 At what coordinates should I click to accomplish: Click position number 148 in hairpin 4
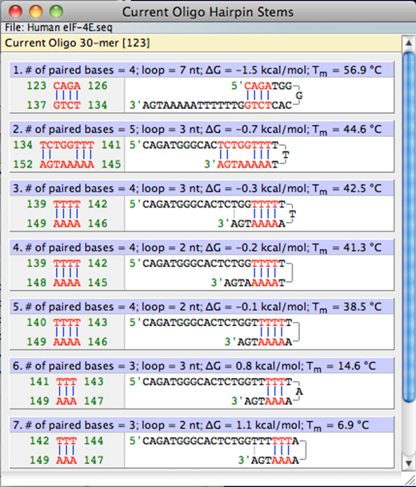[36, 283]
